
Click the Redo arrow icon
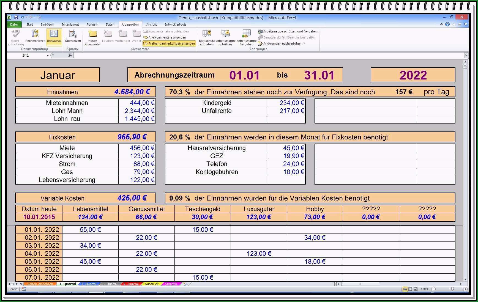click(x=31, y=17)
